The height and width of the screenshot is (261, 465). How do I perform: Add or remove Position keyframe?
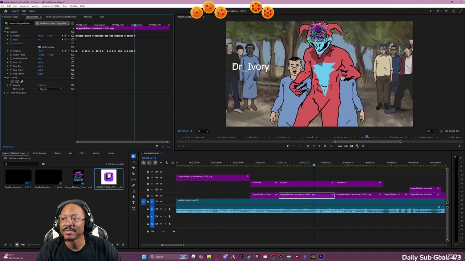tap(65, 36)
